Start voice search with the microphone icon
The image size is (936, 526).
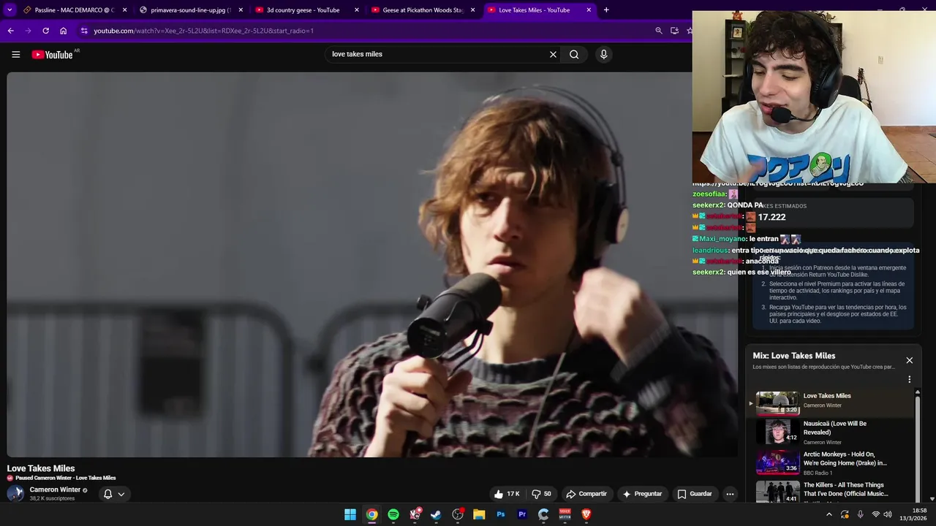[603, 54]
